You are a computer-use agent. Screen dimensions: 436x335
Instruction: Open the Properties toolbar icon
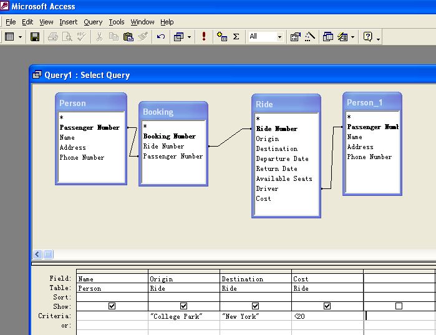click(295, 37)
